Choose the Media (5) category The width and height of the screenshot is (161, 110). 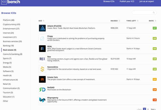[7, 67]
